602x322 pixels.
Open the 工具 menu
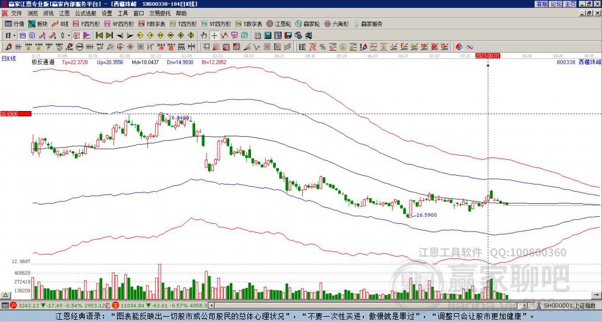[x=123, y=14]
